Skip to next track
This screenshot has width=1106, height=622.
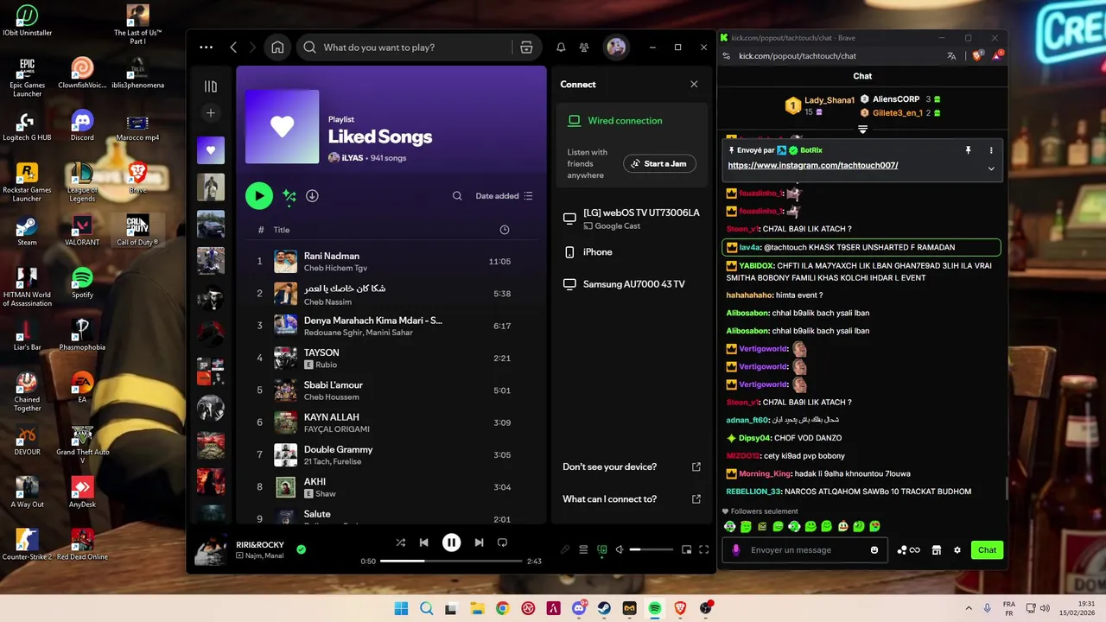coord(479,543)
